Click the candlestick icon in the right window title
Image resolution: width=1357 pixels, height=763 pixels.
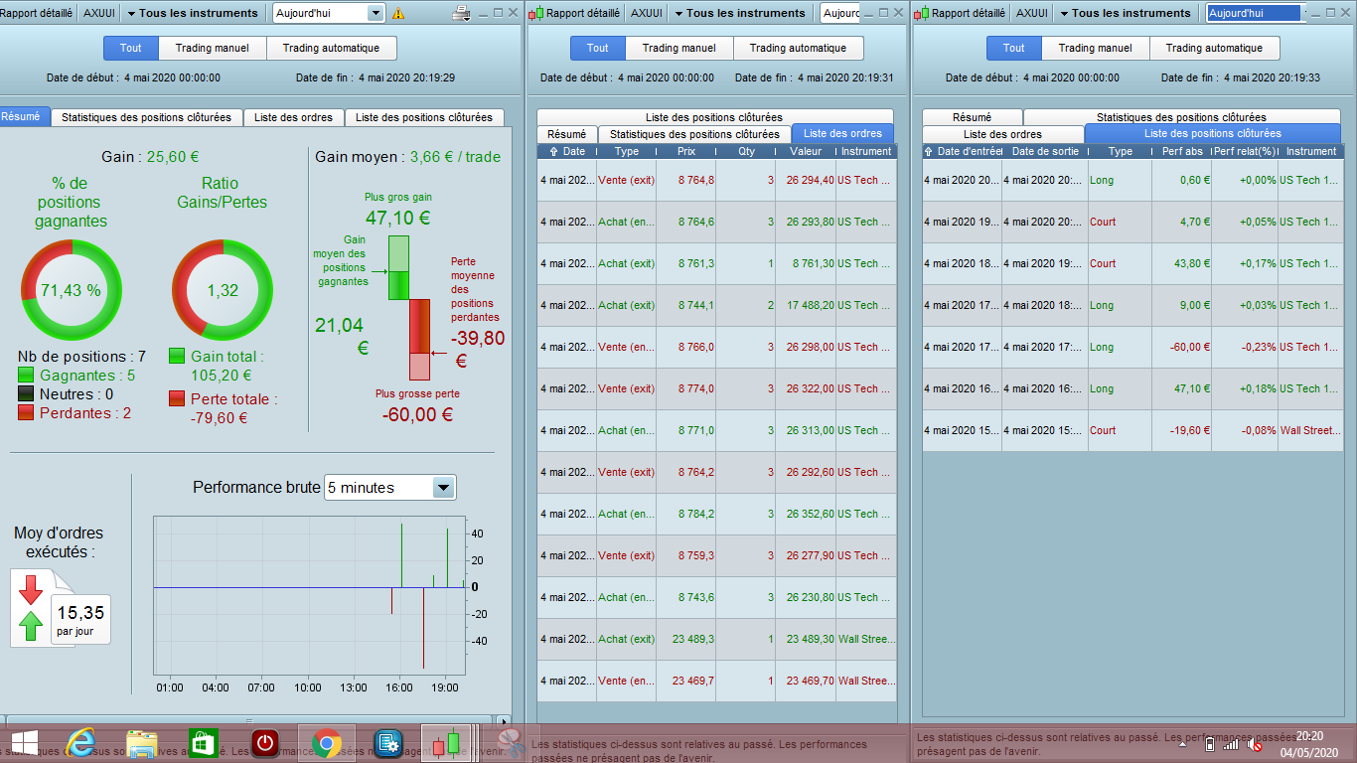tap(922, 13)
